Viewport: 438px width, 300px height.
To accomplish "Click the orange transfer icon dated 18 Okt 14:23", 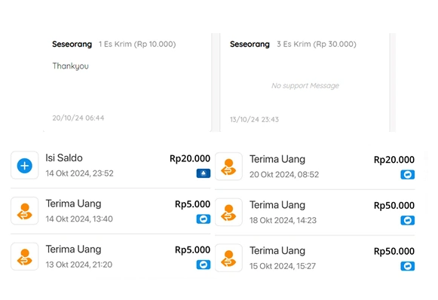I will tap(228, 213).
